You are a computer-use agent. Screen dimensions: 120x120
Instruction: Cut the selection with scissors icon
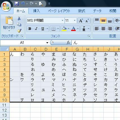[19, 18]
